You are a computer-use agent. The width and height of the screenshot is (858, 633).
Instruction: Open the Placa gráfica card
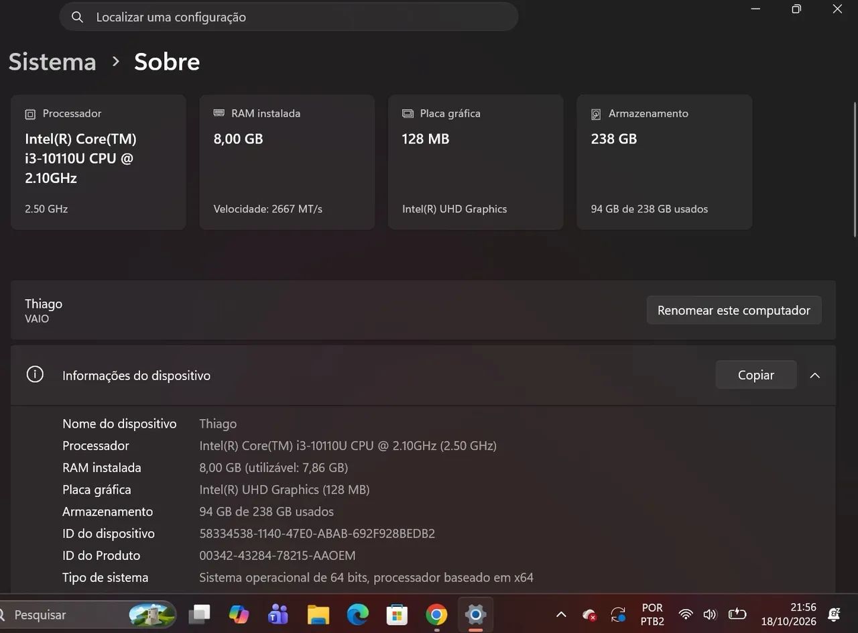tap(476, 162)
